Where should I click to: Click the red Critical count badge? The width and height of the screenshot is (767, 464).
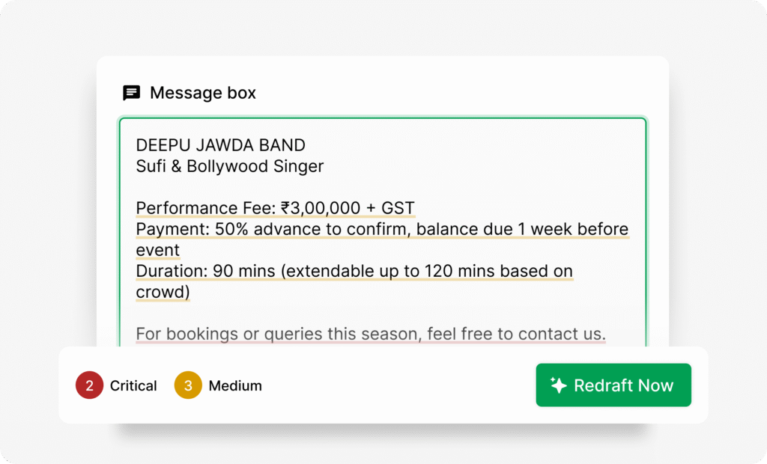tap(89, 386)
